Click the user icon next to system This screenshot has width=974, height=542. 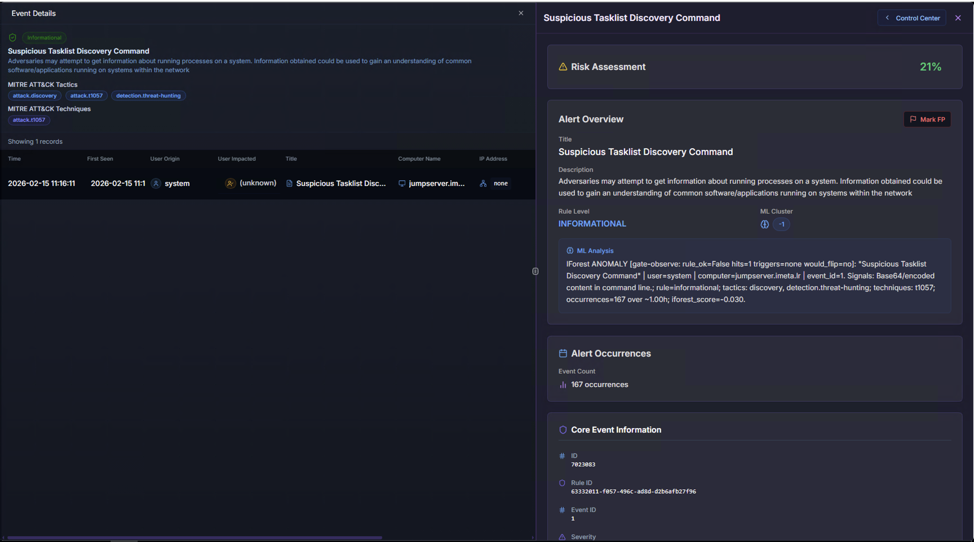click(156, 183)
